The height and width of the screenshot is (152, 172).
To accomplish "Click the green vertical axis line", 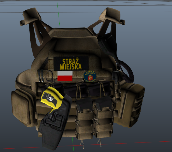I will pyautogui.click(x=58, y=11).
